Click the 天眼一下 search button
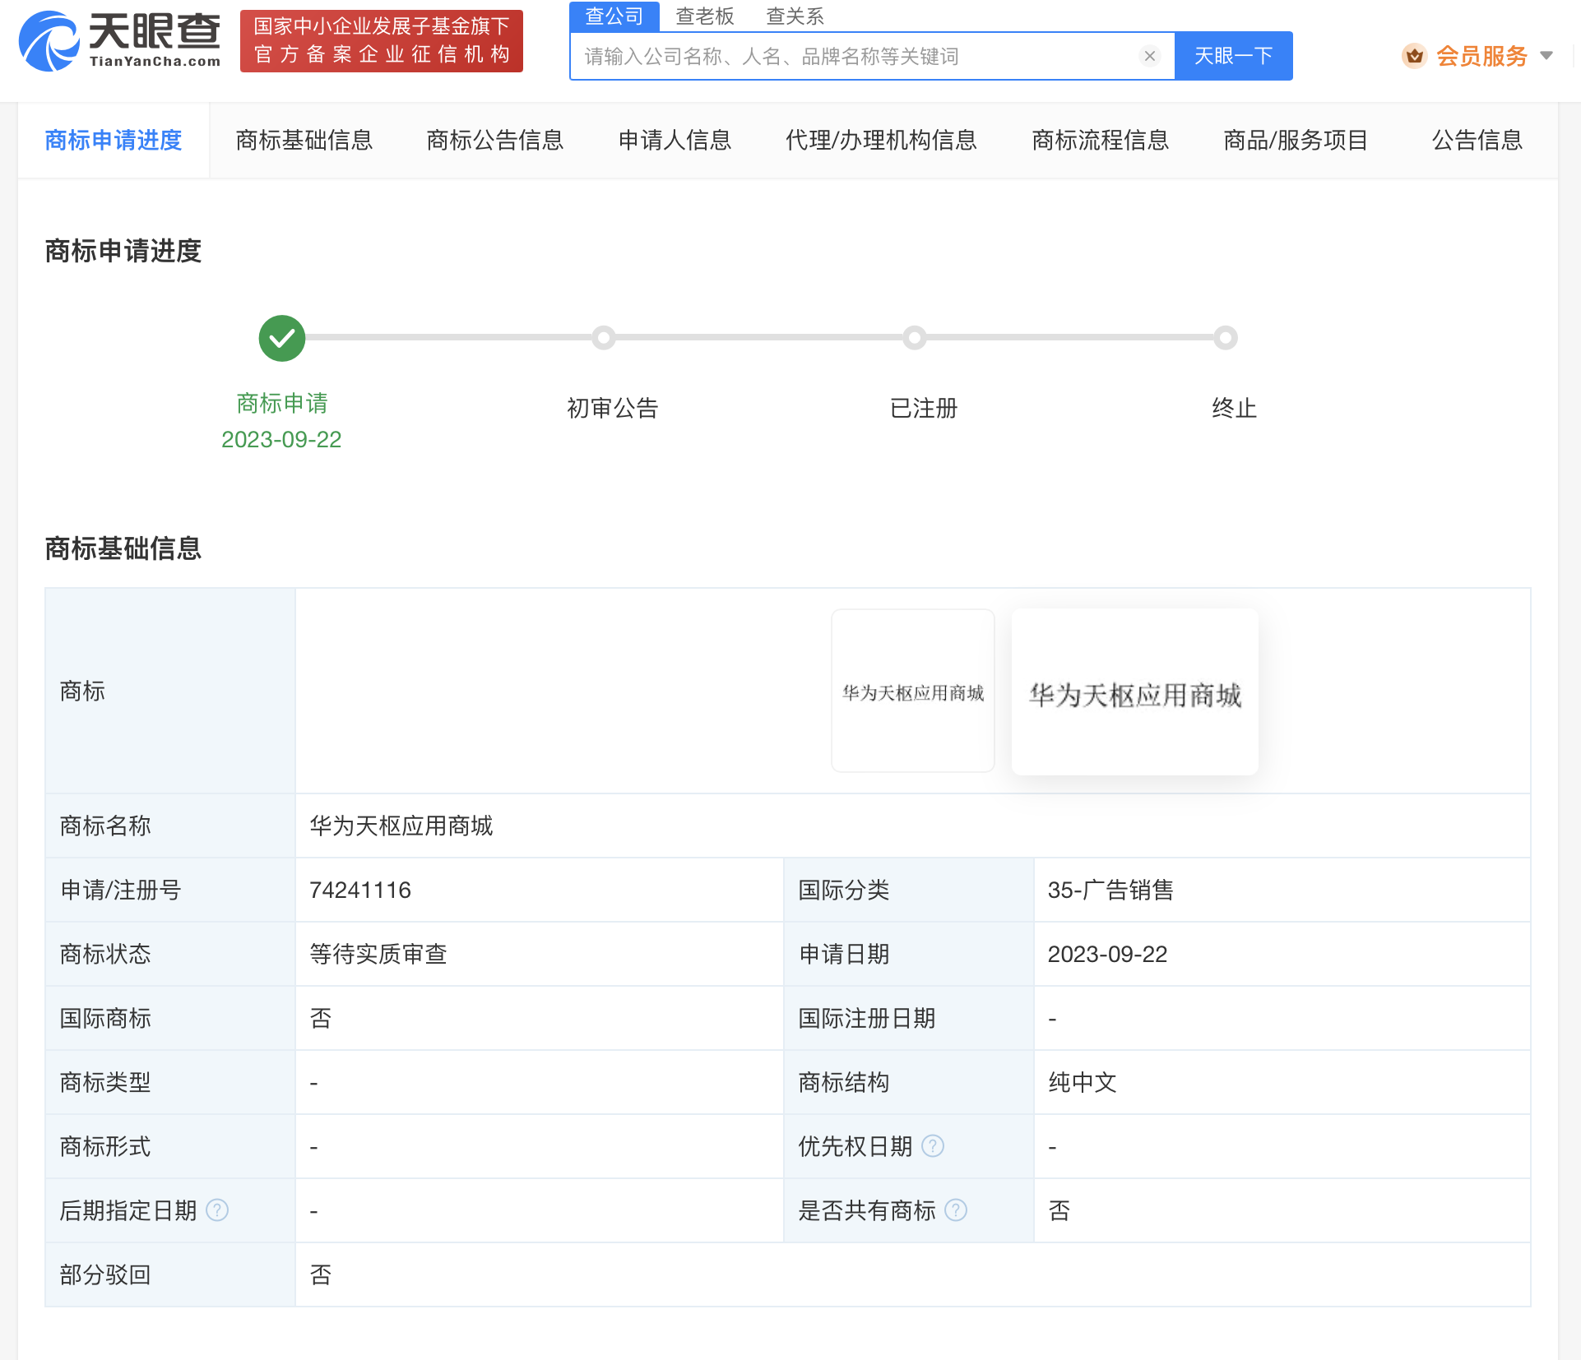1581x1360 pixels. [1234, 56]
